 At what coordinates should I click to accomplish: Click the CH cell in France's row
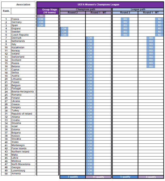(41, 19)
